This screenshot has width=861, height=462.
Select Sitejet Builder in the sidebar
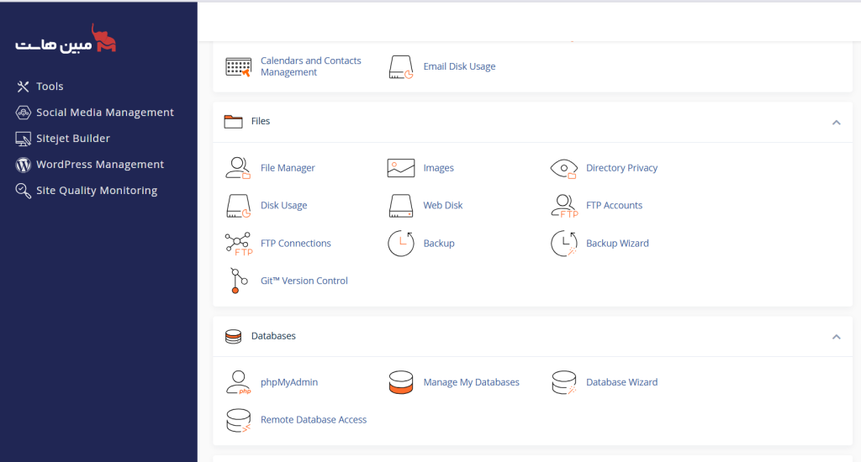pos(73,139)
